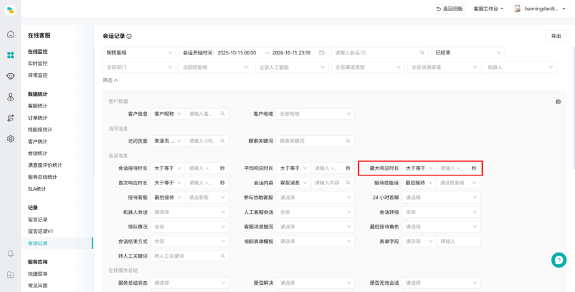Open the 客户昵称 type dropdown
The image size is (575, 292).
pos(168,114)
